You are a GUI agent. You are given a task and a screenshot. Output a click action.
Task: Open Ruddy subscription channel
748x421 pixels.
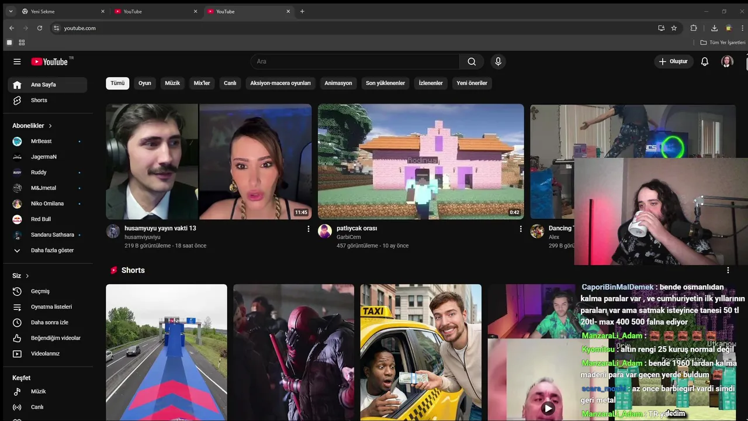(x=47, y=172)
